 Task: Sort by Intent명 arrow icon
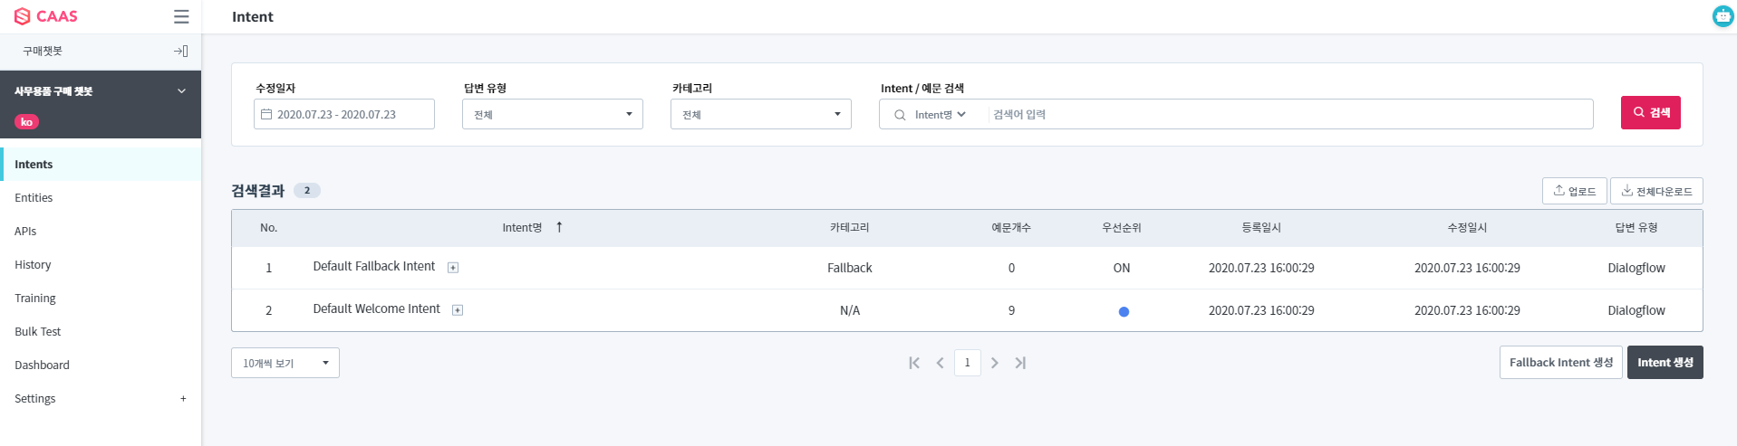click(x=559, y=227)
